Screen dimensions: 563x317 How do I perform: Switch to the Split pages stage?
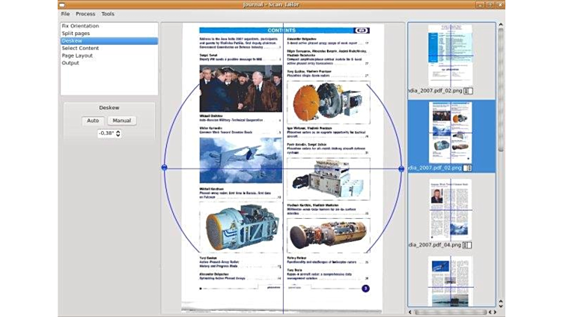[x=76, y=34]
